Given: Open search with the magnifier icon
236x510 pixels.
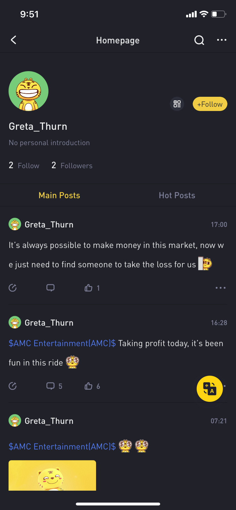Looking at the screenshot, I should [199, 40].
